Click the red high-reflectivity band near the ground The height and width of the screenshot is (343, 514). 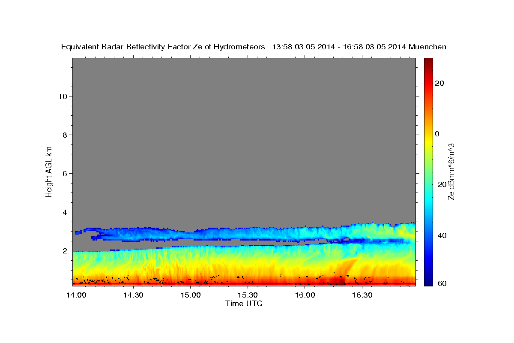pyautogui.click(x=244, y=281)
